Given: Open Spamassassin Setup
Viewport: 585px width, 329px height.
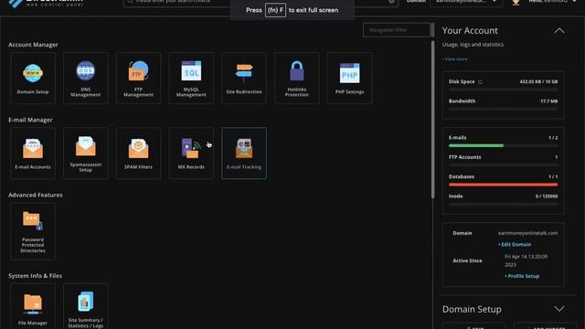Looking at the screenshot, I should coord(85,154).
